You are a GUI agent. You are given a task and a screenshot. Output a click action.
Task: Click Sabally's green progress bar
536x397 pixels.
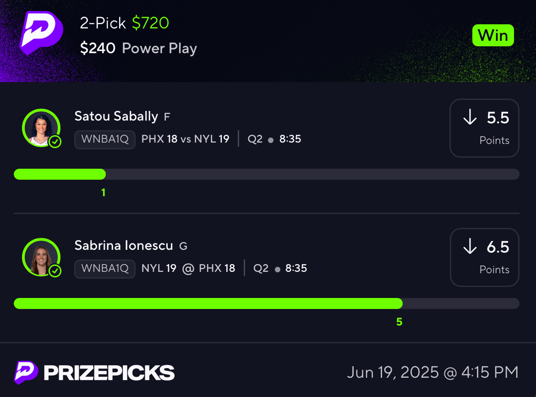(x=60, y=174)
